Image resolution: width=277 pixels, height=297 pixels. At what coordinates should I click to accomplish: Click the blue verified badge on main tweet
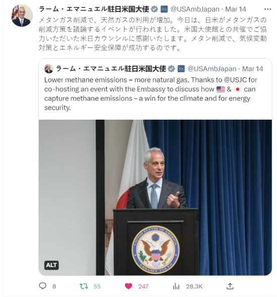coord(155,9)
